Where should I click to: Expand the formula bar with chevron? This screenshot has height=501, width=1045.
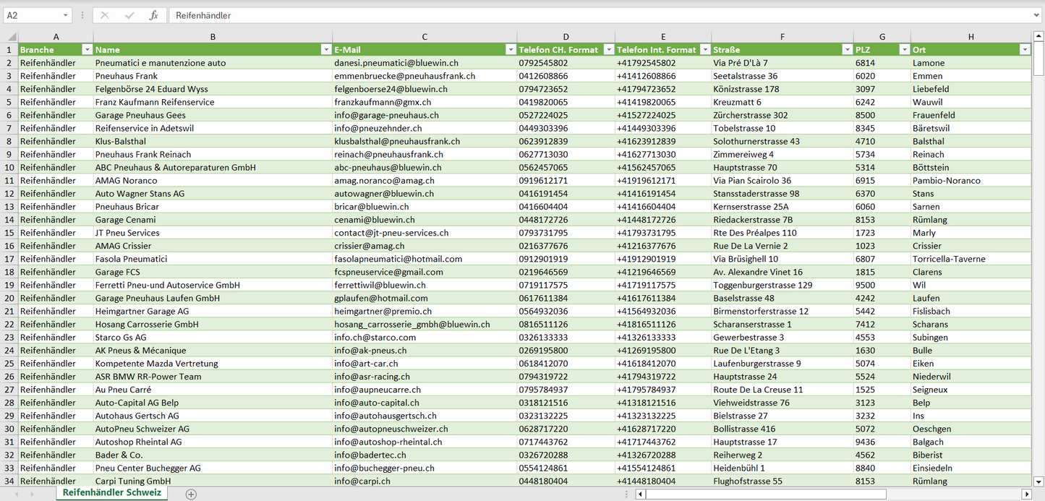coord(1037,15)
